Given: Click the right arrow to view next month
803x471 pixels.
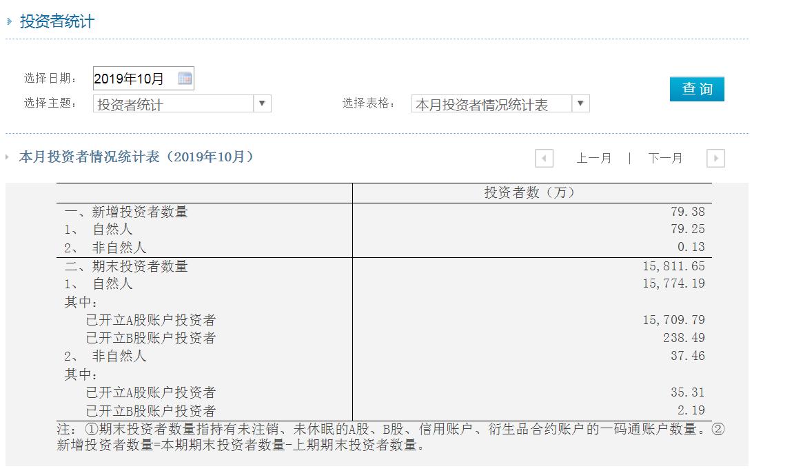Looking at the screenshot, I should click(x=715, y=158).
